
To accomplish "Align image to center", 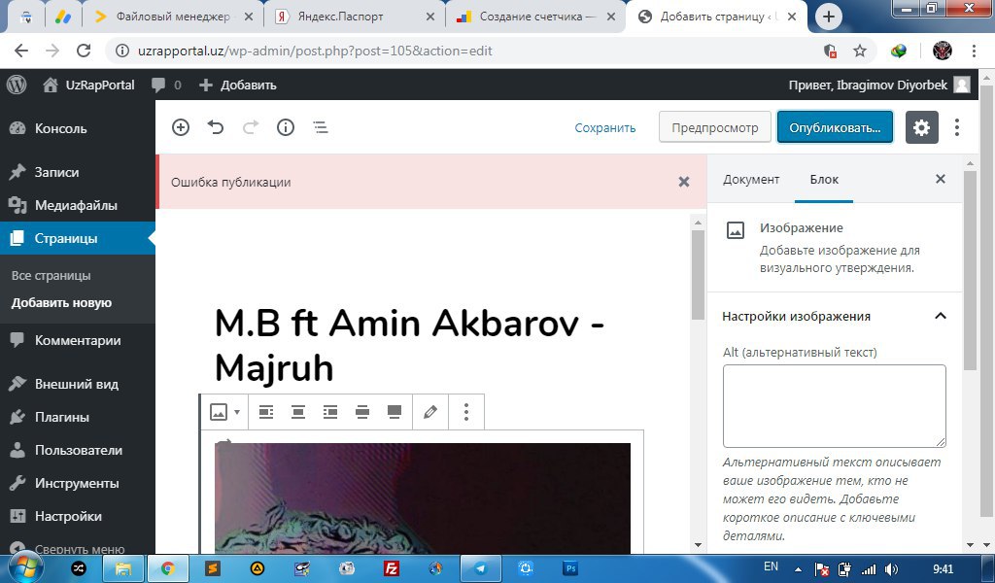I will coord(297,412).
